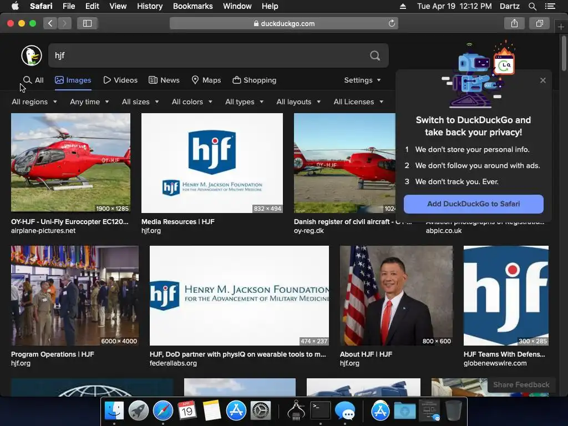
Task: Toggle the Safari sidebar button
Action: pyautogui.click(x=87, y=23)
